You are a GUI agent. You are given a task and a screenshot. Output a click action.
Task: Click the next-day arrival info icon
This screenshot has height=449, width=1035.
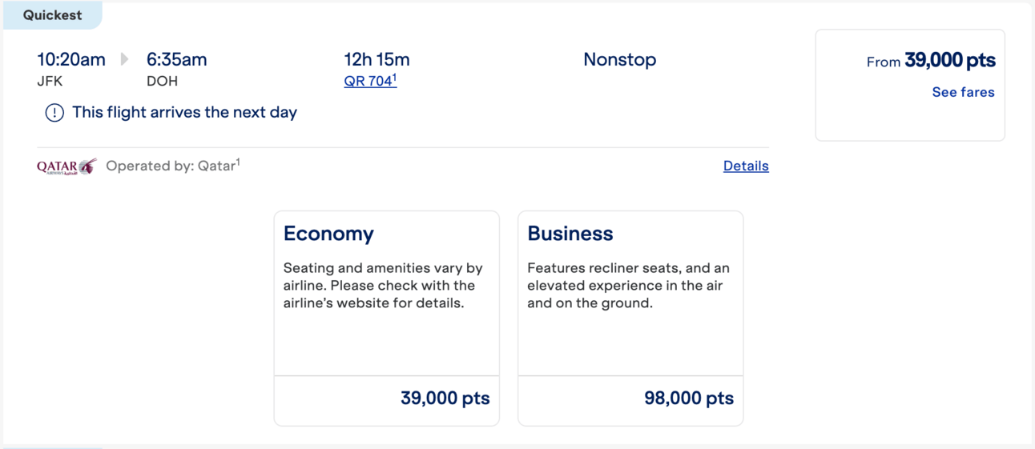pos(54,113)
